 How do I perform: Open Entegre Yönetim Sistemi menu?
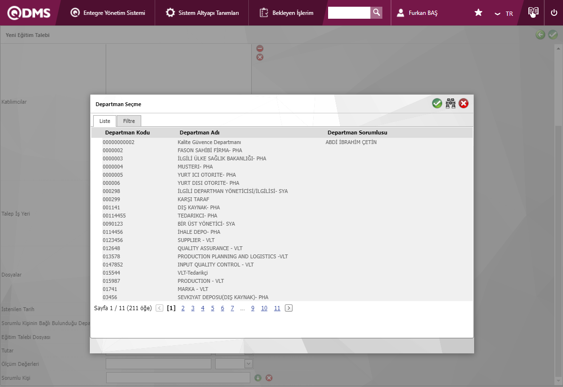pyautogui.click(x=108, y=13)
